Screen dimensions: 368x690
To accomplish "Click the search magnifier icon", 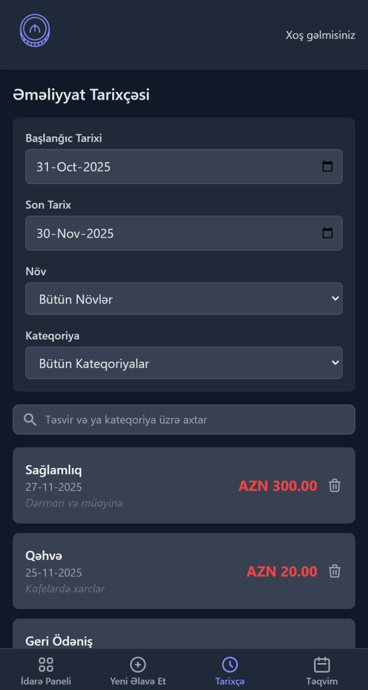I will tap(30, 419).
